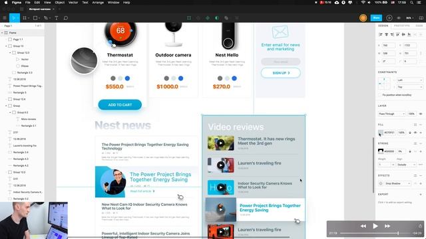Align selection to left edge
The height and width of the screenshot is (239, 426).
coord(380,35)
